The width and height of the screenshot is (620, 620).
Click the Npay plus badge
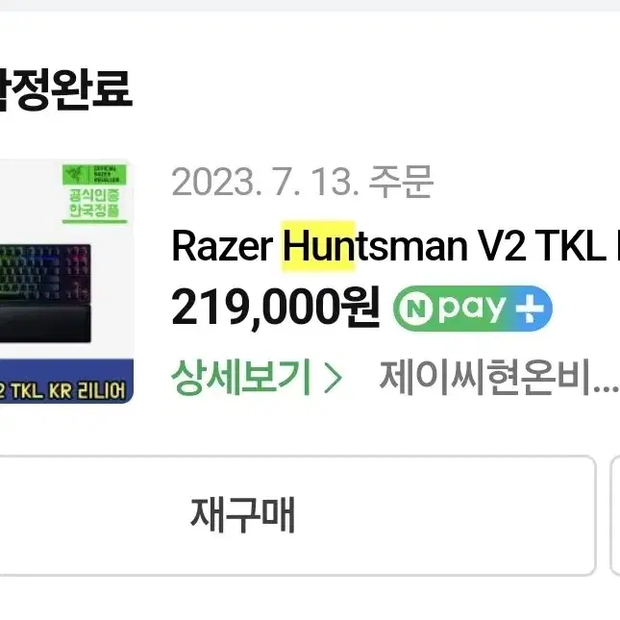(473, 309)
